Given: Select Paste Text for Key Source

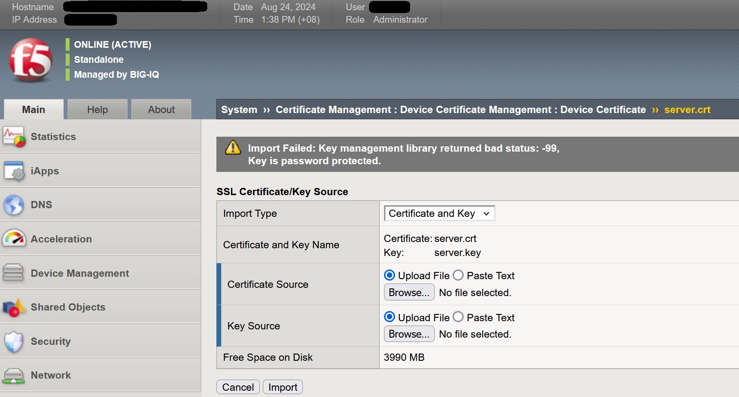Looking at the screenshot, I should (458, 317).
